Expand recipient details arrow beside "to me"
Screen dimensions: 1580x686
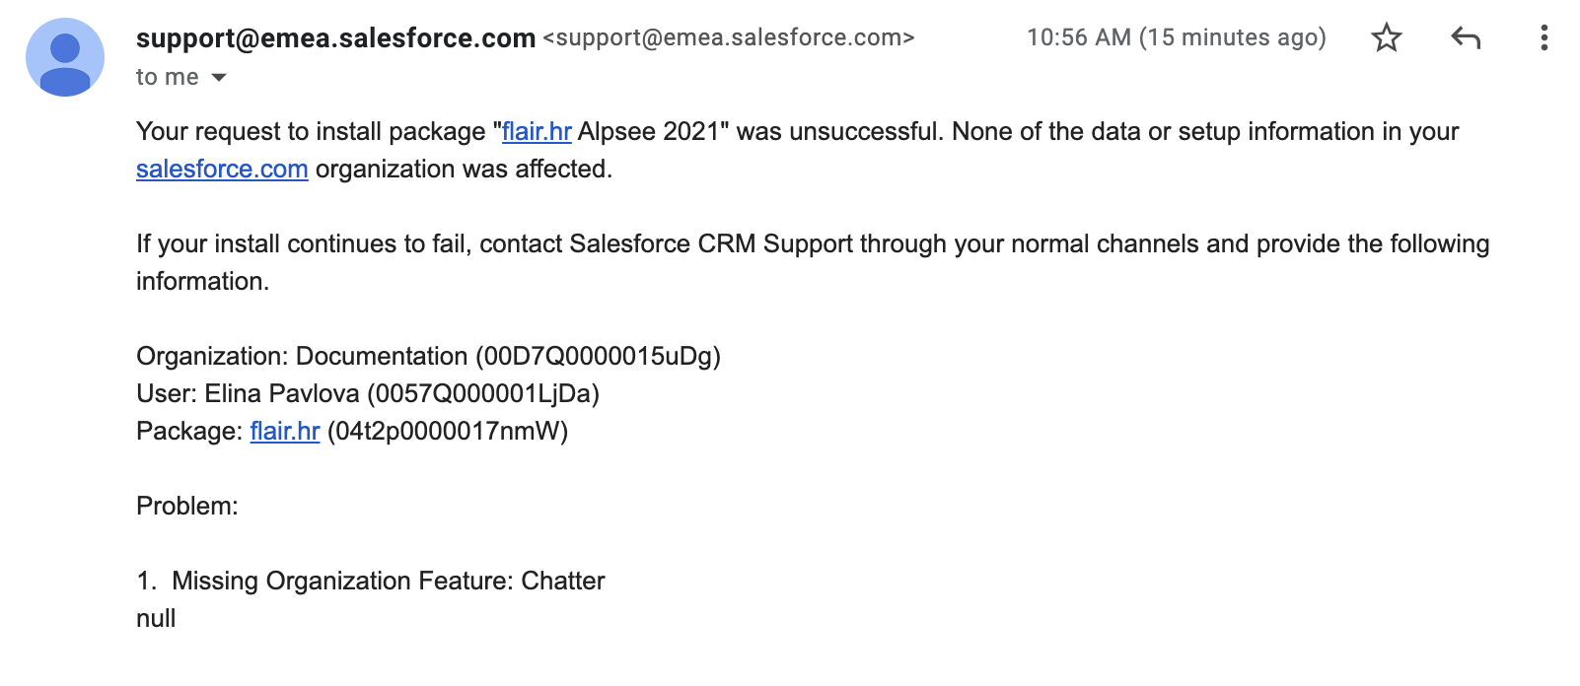click(219, 78)
